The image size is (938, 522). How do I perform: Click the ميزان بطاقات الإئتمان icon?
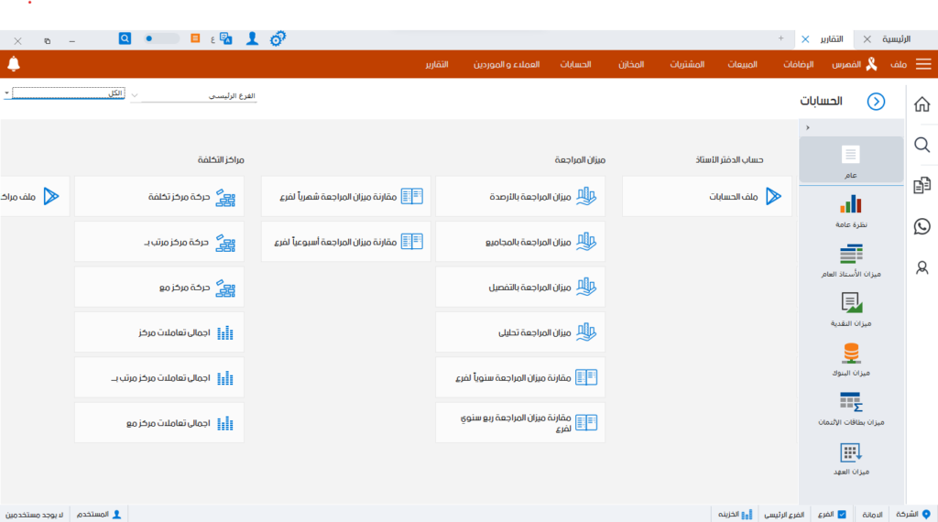[x=851, y=402]
